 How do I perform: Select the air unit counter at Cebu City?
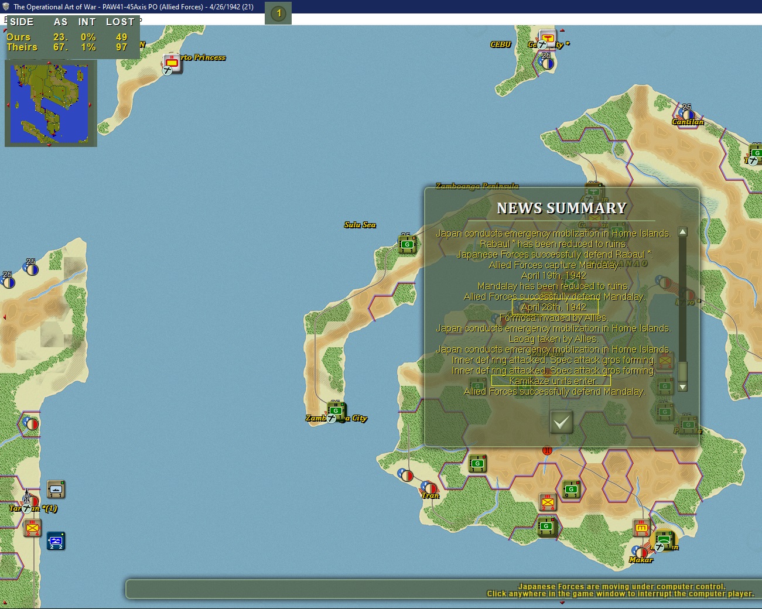coord(548,39)
